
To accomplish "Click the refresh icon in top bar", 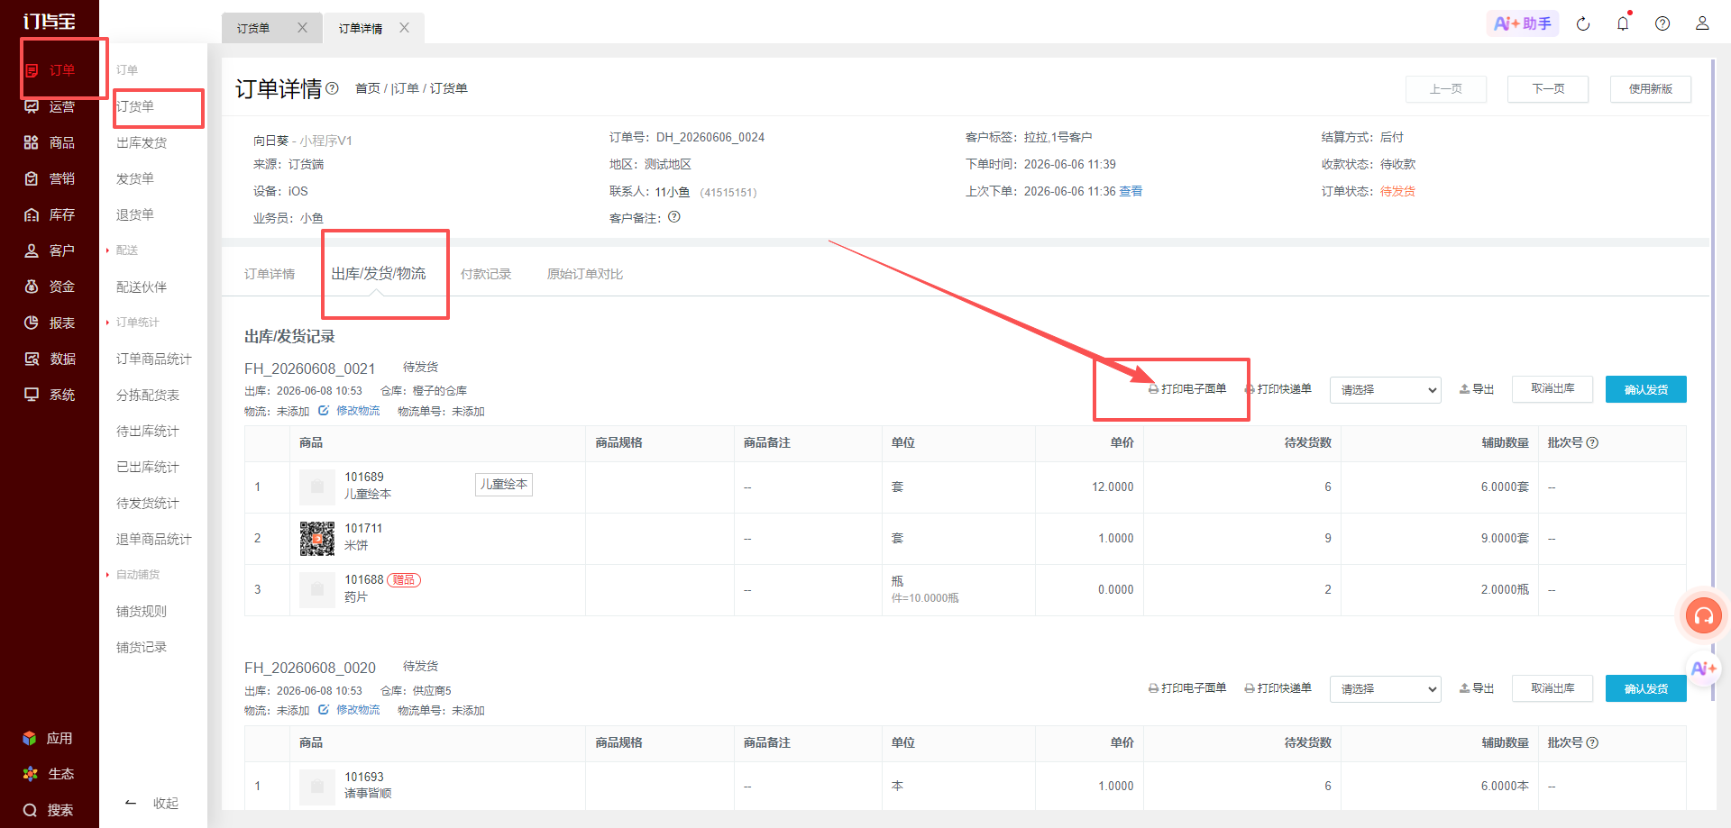I will pos(1583,24).
